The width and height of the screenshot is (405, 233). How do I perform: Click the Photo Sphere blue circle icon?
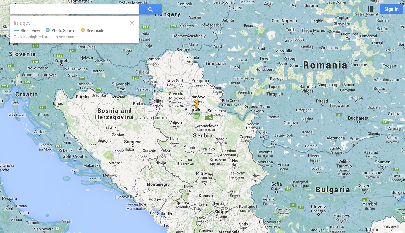(x=48, y=30)
